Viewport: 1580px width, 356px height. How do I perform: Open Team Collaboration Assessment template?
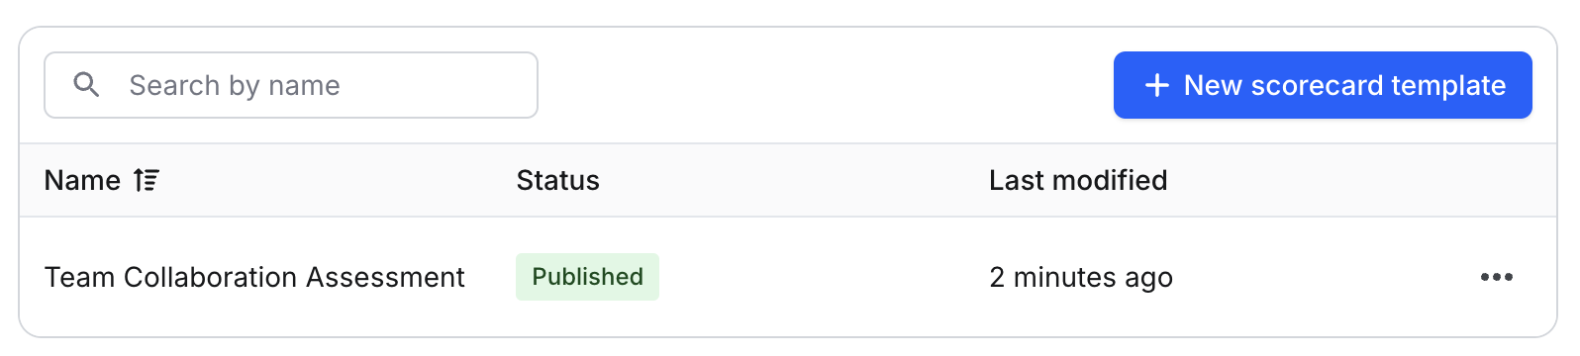254,277
